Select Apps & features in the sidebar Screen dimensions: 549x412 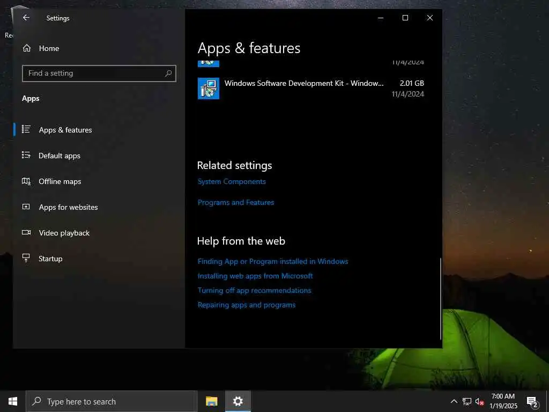99,130
